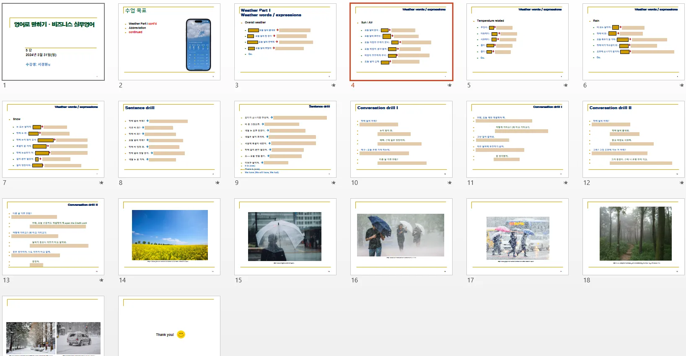This screenshot has width=686, height=356.
Task: Select the 수업 목표 slide with phone image
Action: (x=169, y=42)
